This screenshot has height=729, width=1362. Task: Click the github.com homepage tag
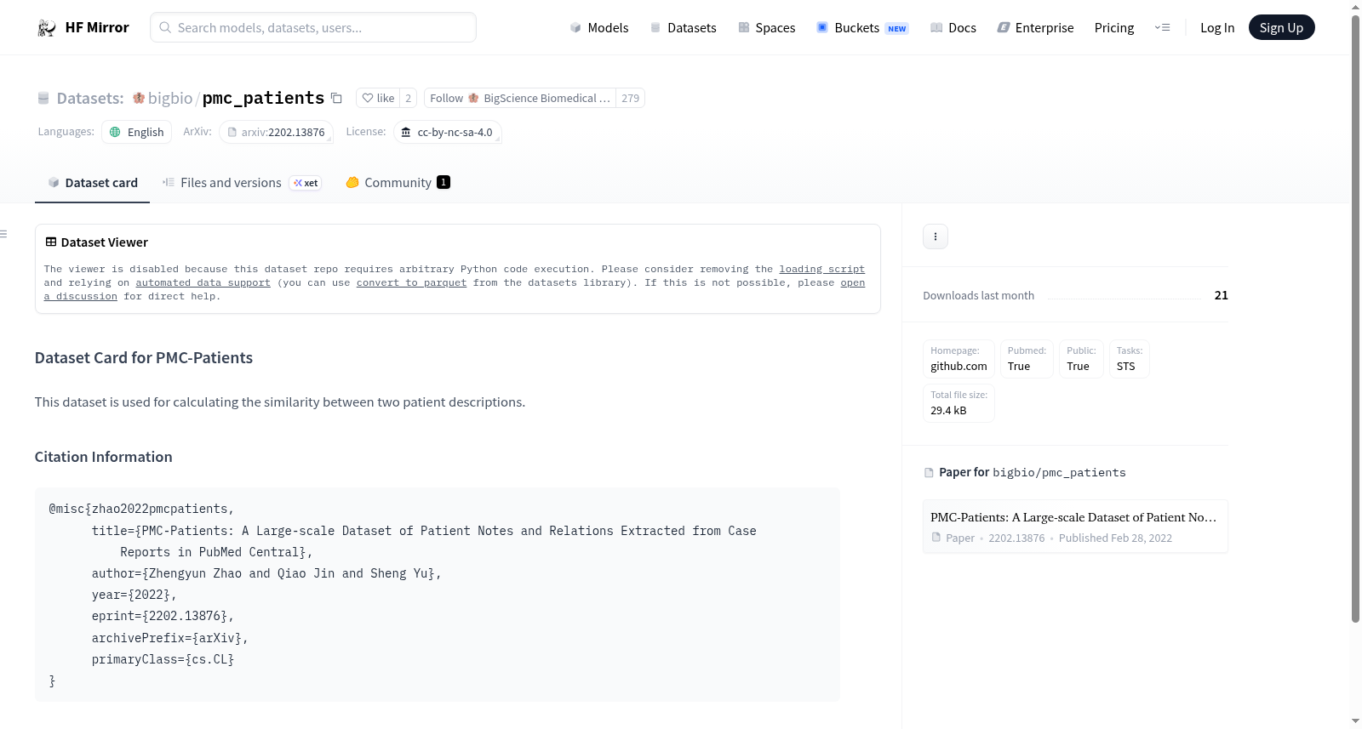pos(959,359)
